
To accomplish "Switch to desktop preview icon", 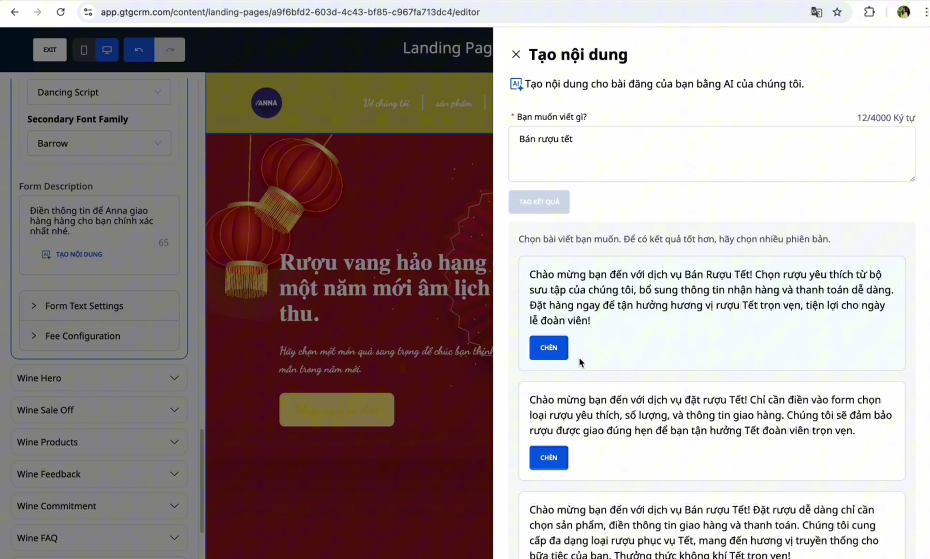I will pos(107,50).
